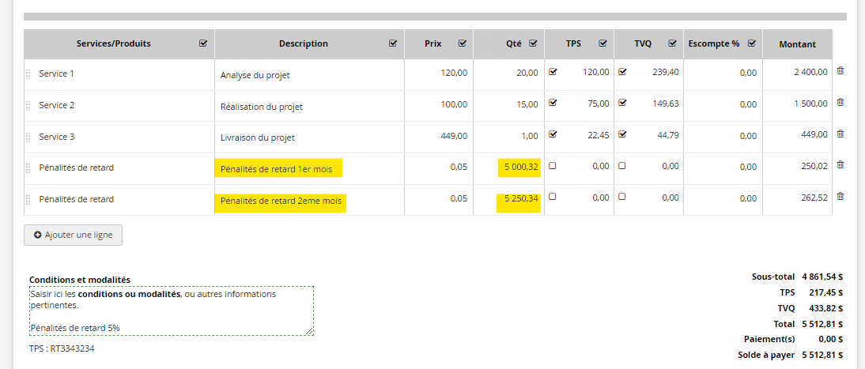The width and height of the screenshot is (865, 369).
Task: Toggle the Escompte % column header checkbox
Action: (x=752, y=43)
